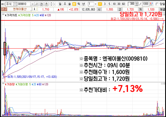166x117 pixels.
Task: Click the info i icon beside 엔케이물산
Action: tap(34, 9)
